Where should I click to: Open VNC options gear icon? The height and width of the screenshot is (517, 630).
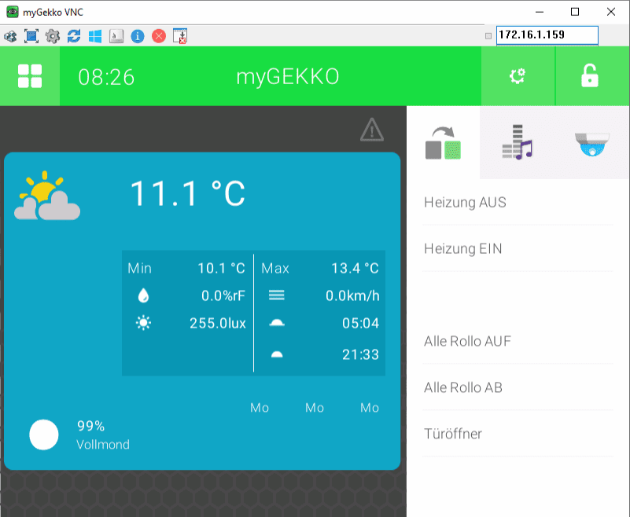pyautogui.click(x=53, y=36)
